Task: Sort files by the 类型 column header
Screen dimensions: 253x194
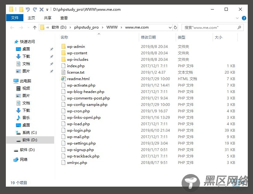Action: pos(182,37)
